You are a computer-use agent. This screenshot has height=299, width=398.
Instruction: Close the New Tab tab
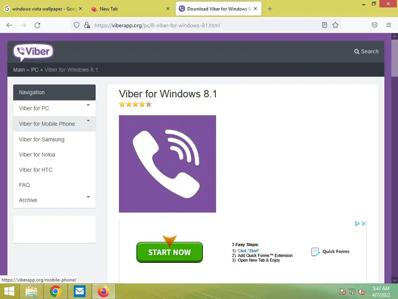point(168,9)
